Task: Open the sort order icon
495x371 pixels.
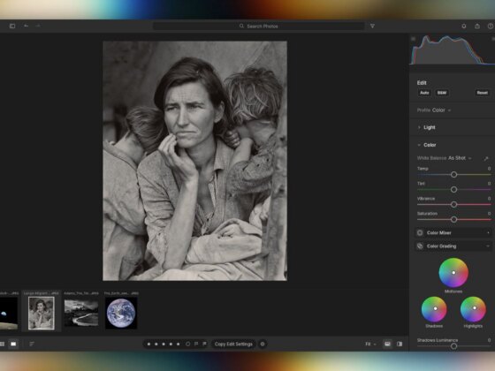Action: [x=32, y=344]
